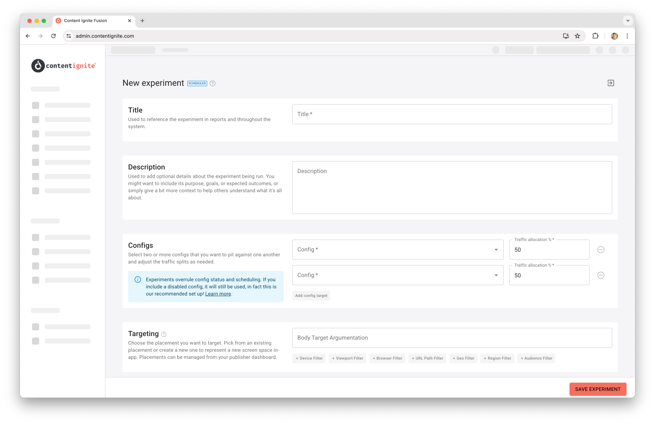Screen dimensions: 655x424
Task: Open help icon next to SCHEDULED badge
Action: (x=213, y=83)
